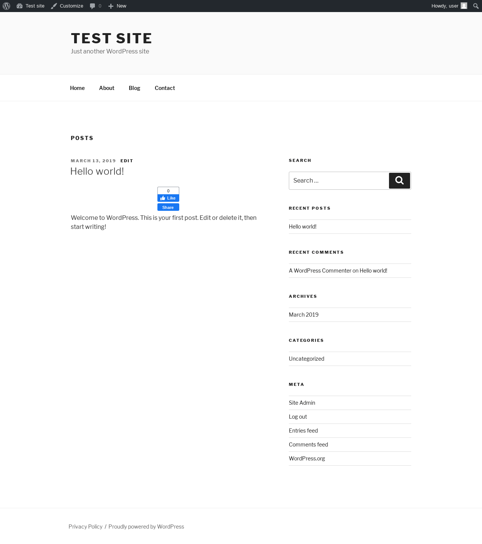482x544 pixels.
Task: Click Log out in Meta section
Action: click(298, 417)
